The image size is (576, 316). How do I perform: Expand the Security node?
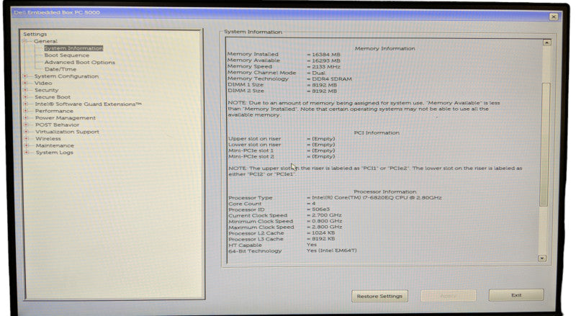(25, 90)
